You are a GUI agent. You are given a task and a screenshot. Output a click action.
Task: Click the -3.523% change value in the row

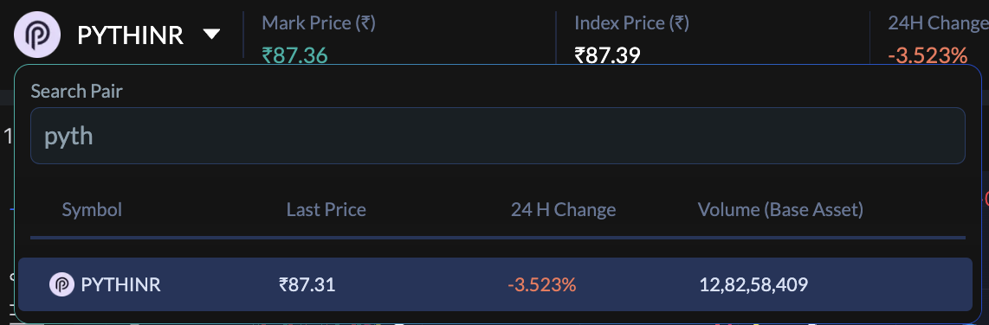[x=542, y=284]
